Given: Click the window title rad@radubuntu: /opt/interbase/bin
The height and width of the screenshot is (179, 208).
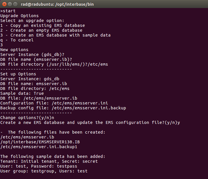Looking at the screenshot, I should tap(57, 4).
